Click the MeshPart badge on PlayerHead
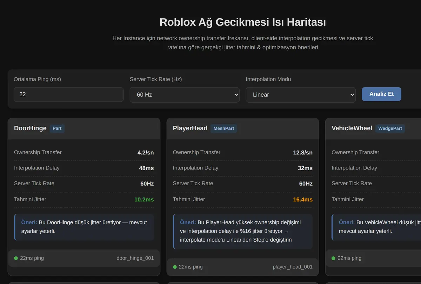 [x=224, y=129]
